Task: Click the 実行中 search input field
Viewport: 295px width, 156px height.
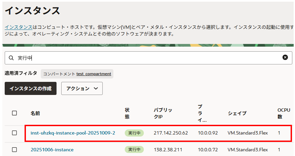Action: point(148,58)
